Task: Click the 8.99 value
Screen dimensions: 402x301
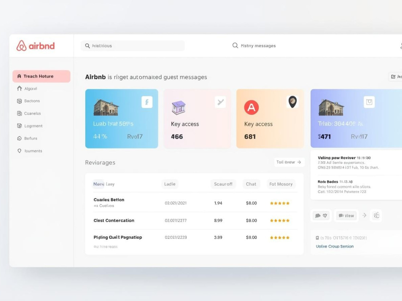Action: 218,220
